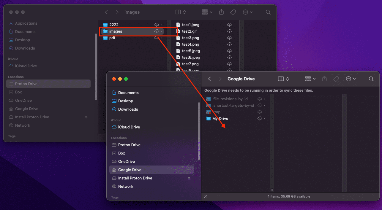Expand chevron beside 2222 folder
382x210 pixels.
(161, 25)
